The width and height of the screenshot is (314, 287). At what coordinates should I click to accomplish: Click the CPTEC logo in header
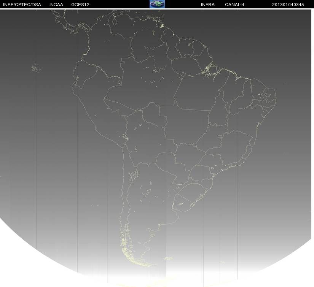tap(157, 4)
